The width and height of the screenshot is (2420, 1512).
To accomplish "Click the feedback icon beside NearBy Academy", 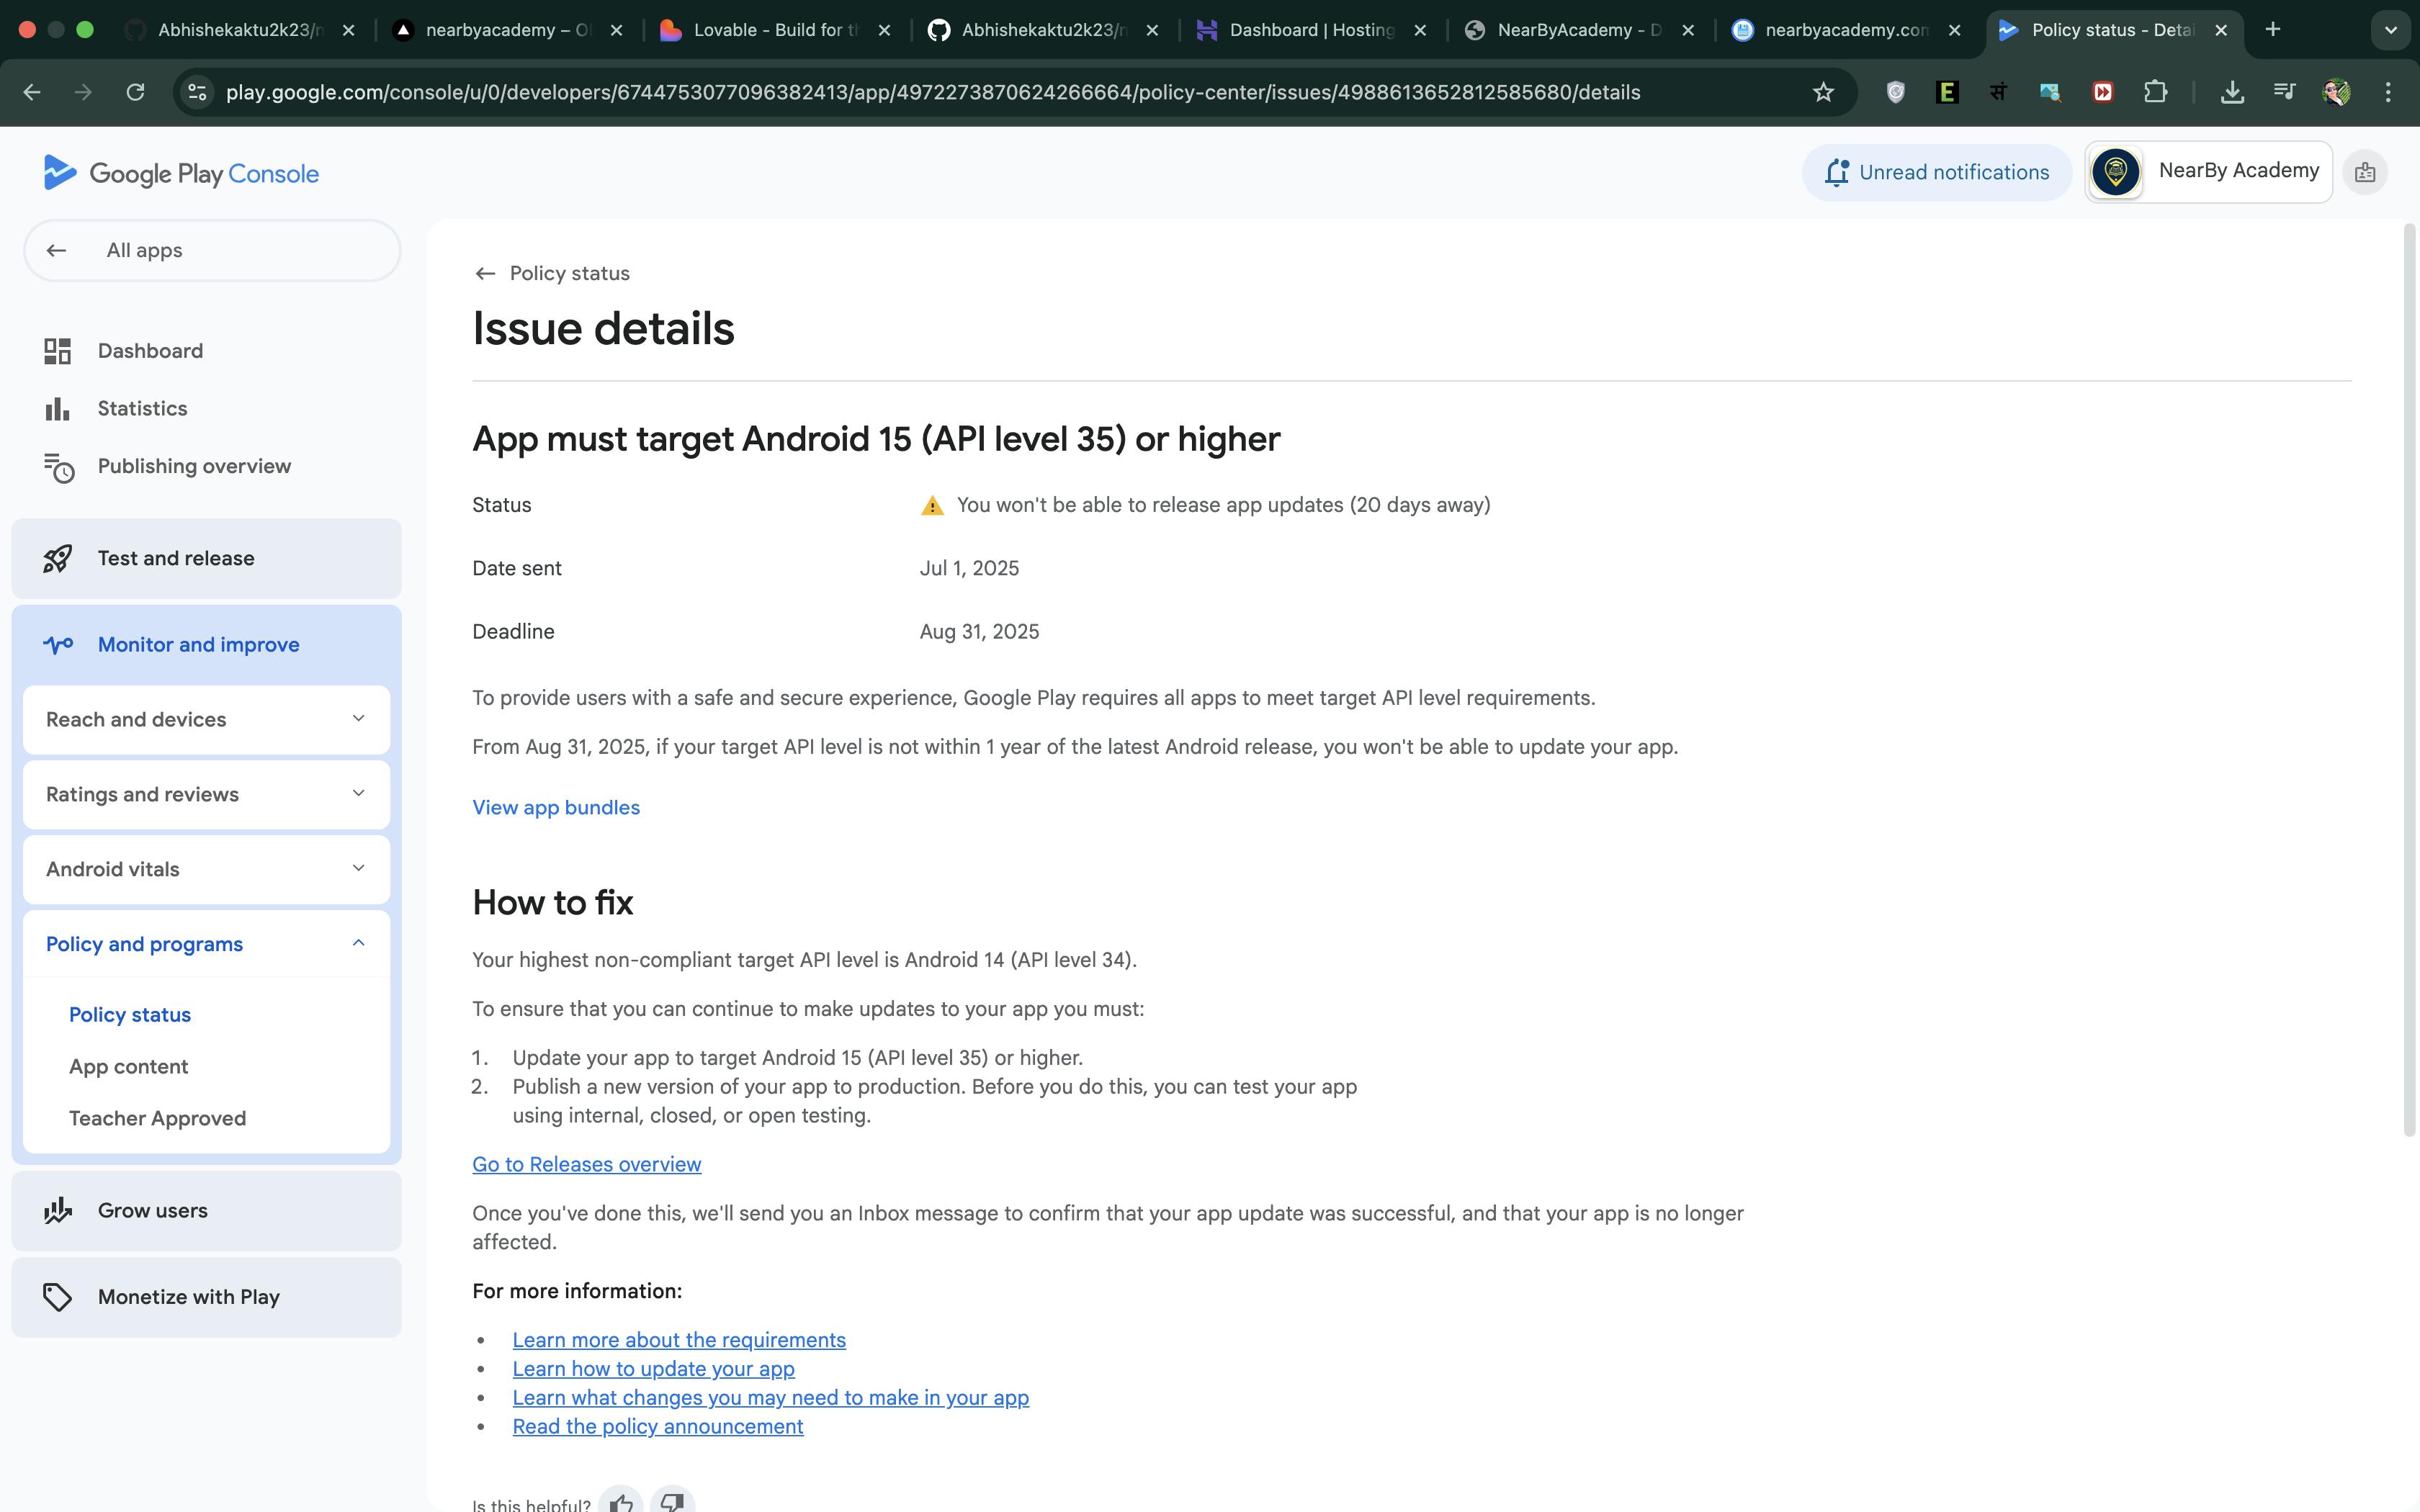I will 2365,173.
